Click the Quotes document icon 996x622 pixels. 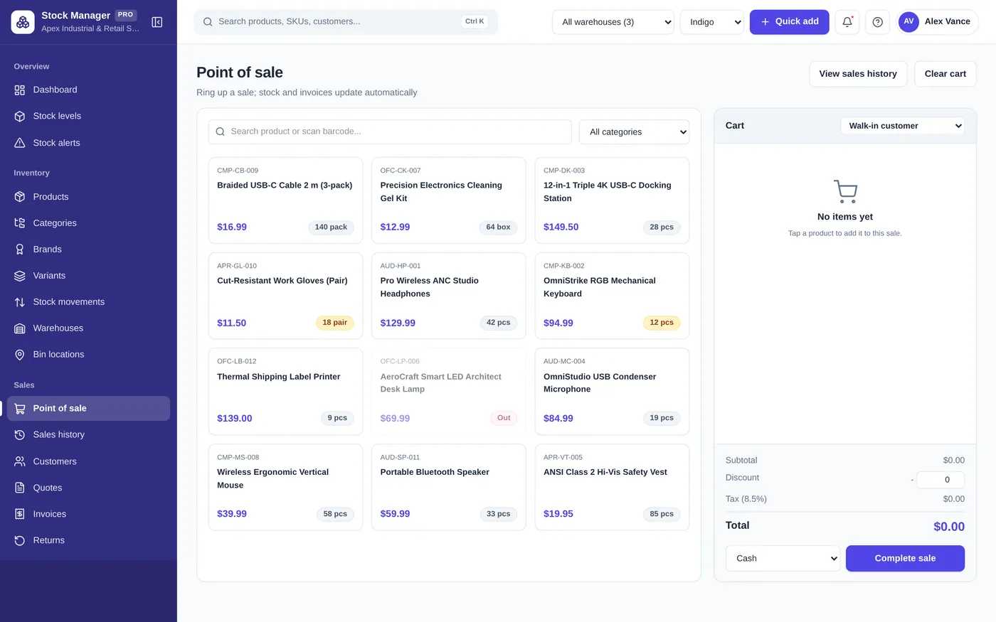(20, 488)
